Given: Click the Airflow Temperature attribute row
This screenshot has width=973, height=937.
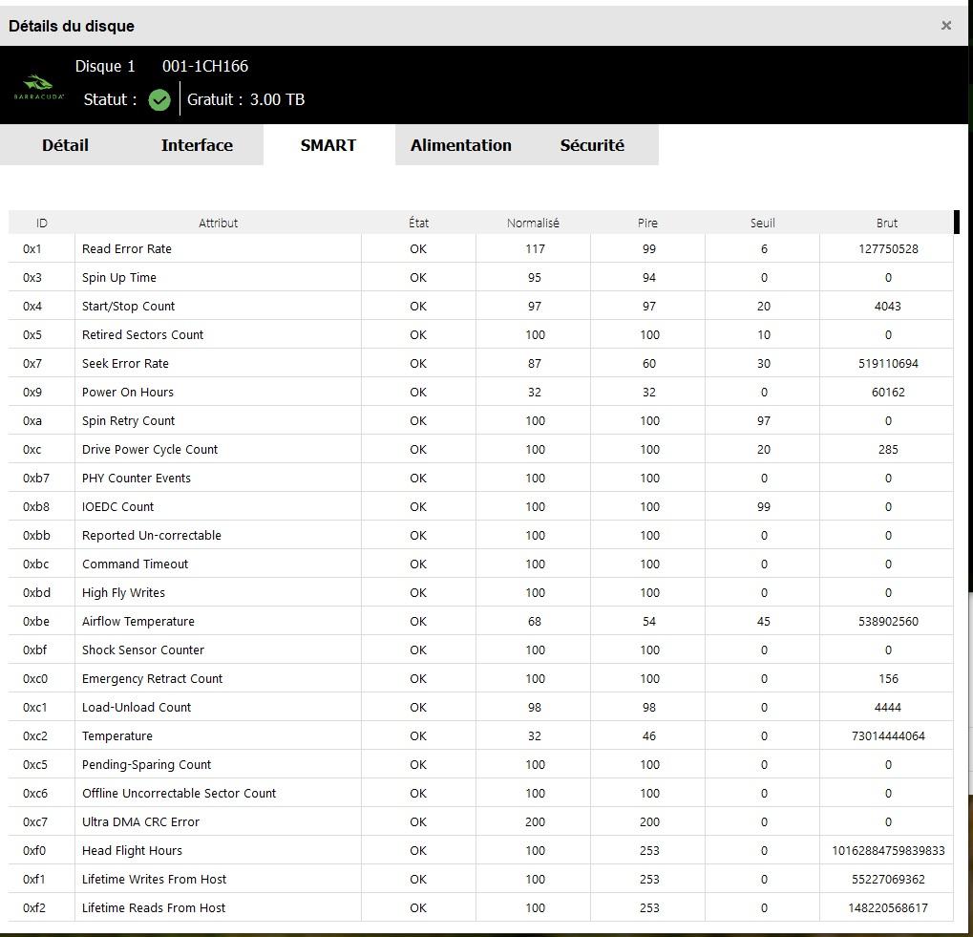Looking at the screenshot, I should [138, 621].
